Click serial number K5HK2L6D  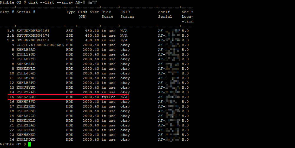26,125
